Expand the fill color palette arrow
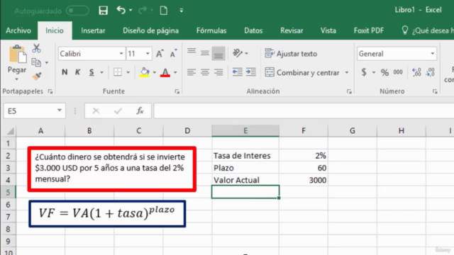Viewport: 454px width, 255px height. point(155,72)
